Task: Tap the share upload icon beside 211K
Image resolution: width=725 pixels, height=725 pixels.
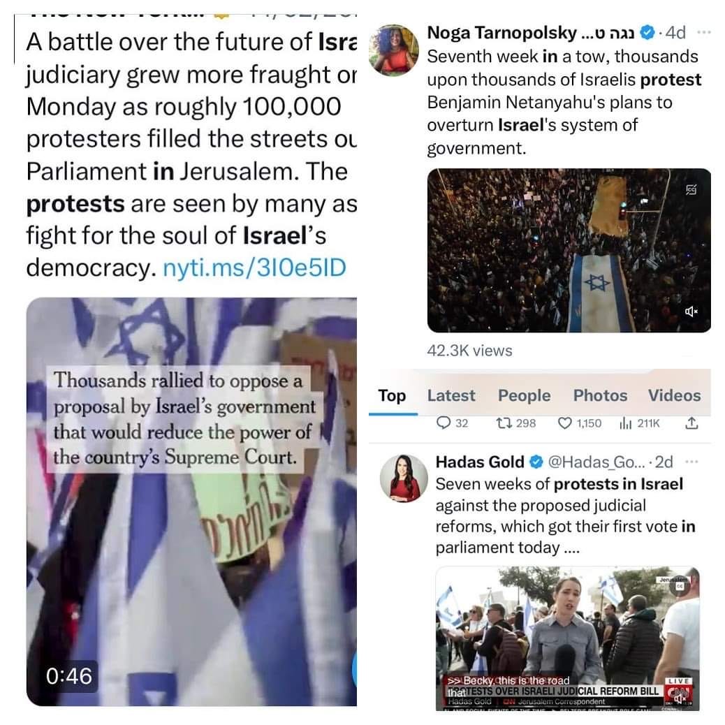Action: (691, 422)
